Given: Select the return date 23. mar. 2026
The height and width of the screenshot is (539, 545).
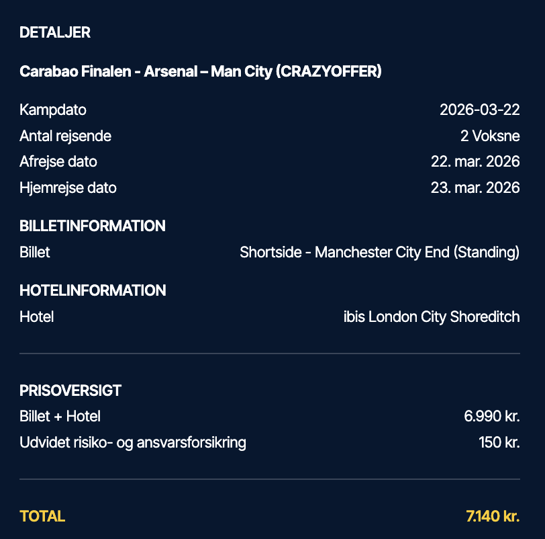Looking at the screenshot, I should [x=475, y=188].
